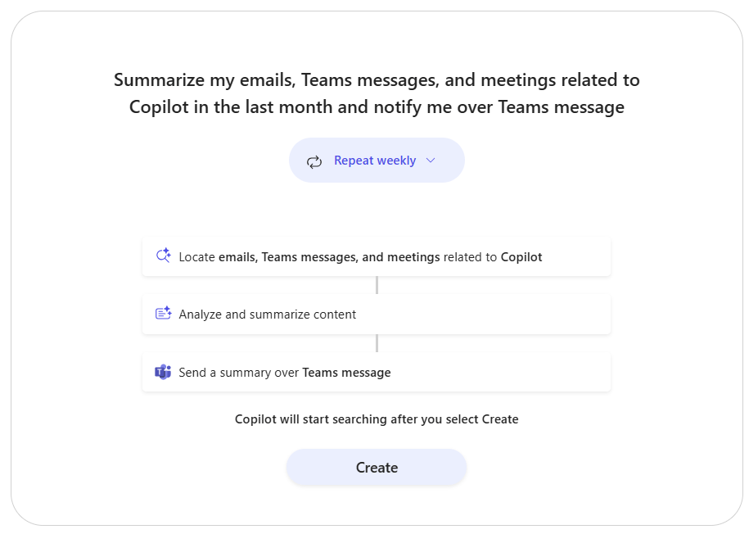
Task: Select the Locate emails step card
Action: click(376, 257)
